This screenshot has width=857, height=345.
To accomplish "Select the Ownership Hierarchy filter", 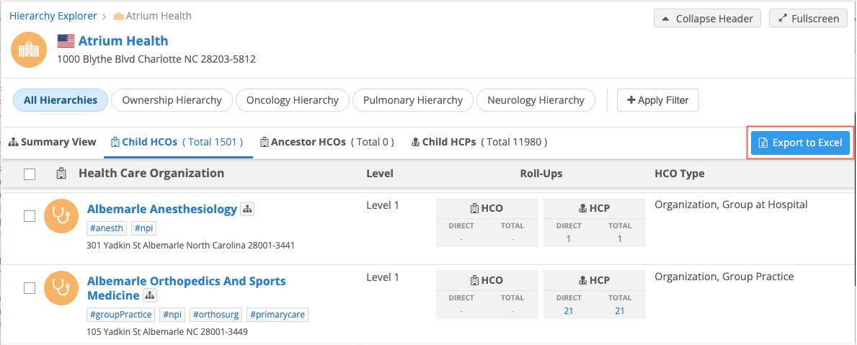I will click(172, 100).
